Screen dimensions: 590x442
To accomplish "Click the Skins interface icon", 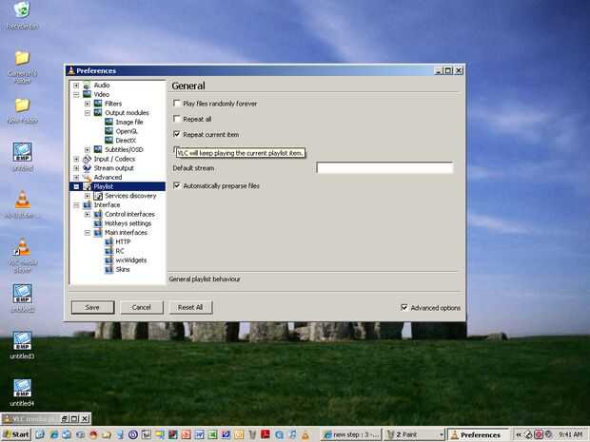I will tap(108, 269).
